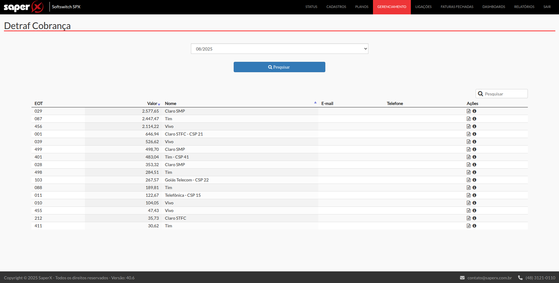
Task: Click info icon for Tim - CSP 41 row
Action: 474,157
